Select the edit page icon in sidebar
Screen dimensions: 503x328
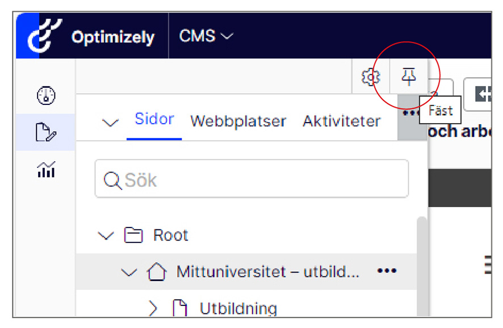point(46,132)
